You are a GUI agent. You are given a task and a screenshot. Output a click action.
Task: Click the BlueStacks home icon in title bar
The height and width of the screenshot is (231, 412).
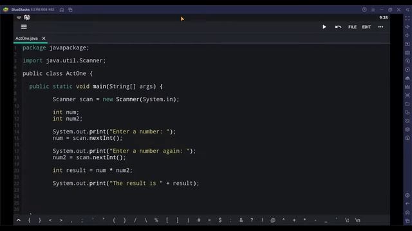pyautogui.click(x=62, y=10)
